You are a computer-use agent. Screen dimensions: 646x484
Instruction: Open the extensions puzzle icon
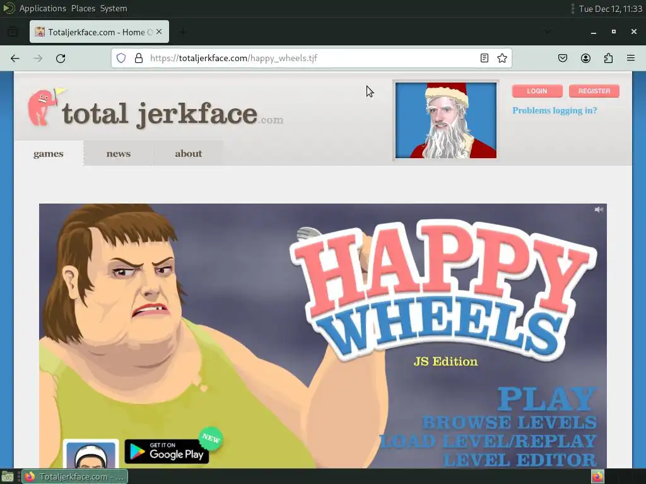pyautogui.click(x=608, y=58)
